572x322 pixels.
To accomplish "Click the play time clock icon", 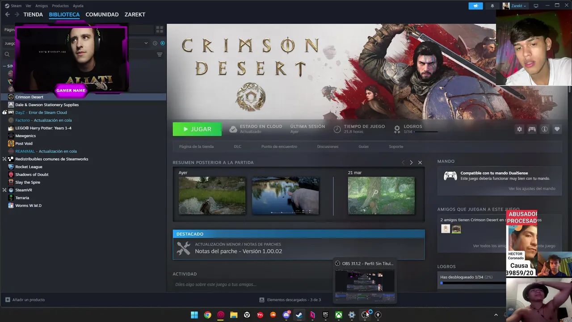I will tap(337, 129).
